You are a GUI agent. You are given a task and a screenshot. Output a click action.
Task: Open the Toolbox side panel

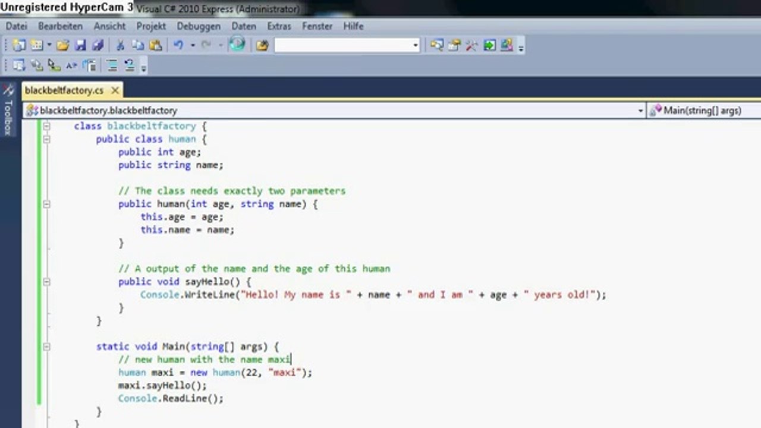(8, 110)
